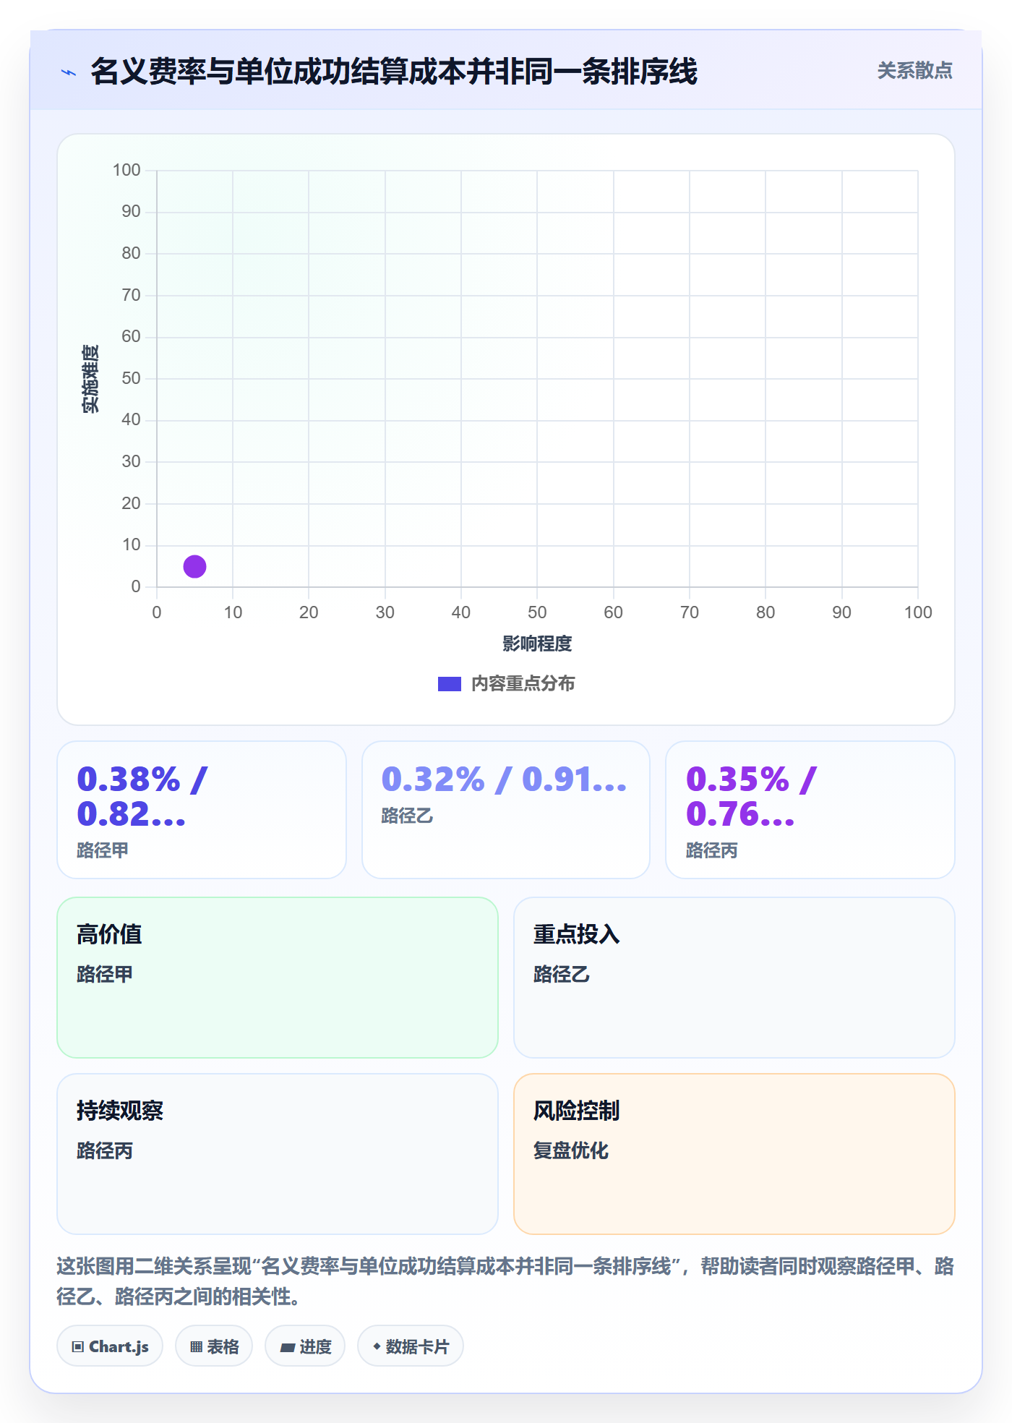
Task: Open the 重点投入 quadrant card
Action: tap(734, 978)
